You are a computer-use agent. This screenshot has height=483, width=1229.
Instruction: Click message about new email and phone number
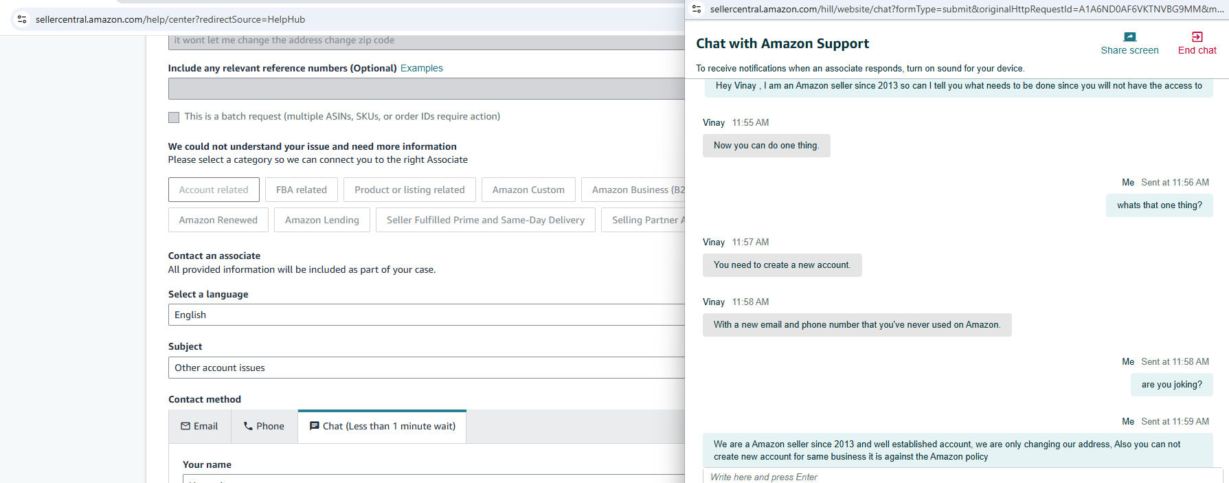pyautogui.click(x=857, y=325)
